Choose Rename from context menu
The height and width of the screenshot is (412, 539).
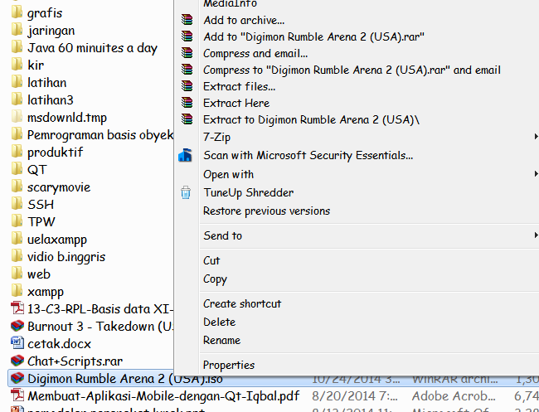tap(221, 340)
